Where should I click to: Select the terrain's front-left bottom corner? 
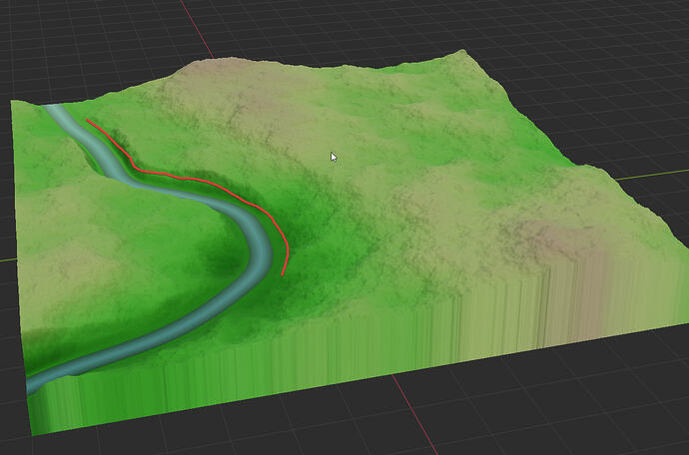click(34, 432)
